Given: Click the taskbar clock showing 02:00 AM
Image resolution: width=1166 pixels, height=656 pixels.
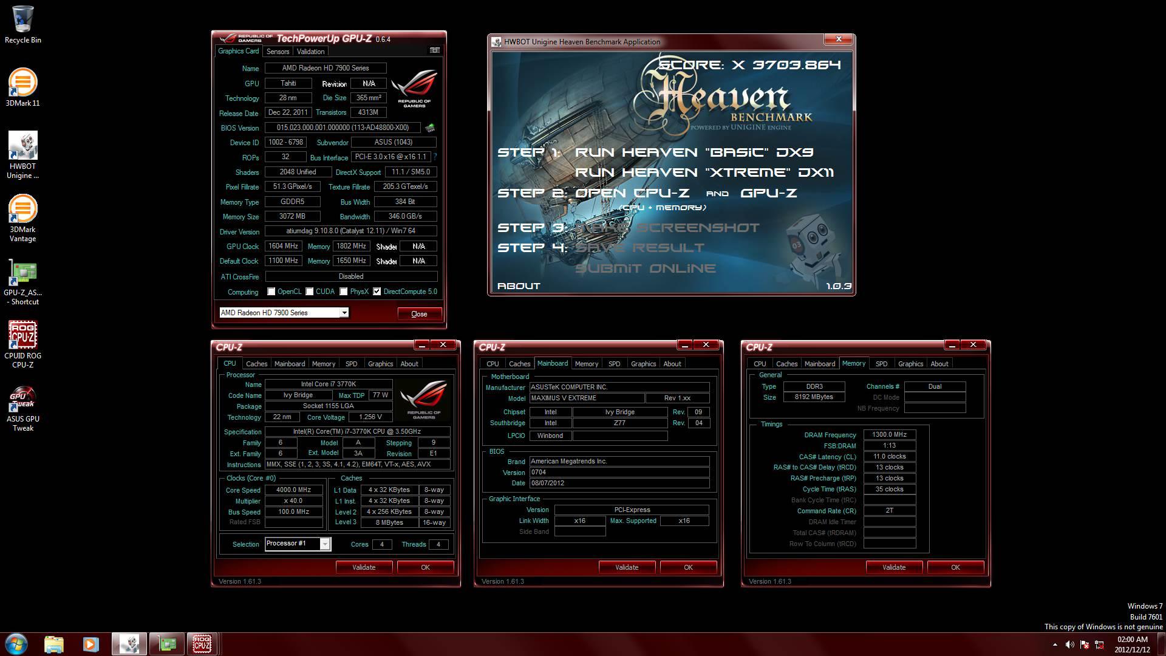Looking at the screenshot, I should [1133, 644].
